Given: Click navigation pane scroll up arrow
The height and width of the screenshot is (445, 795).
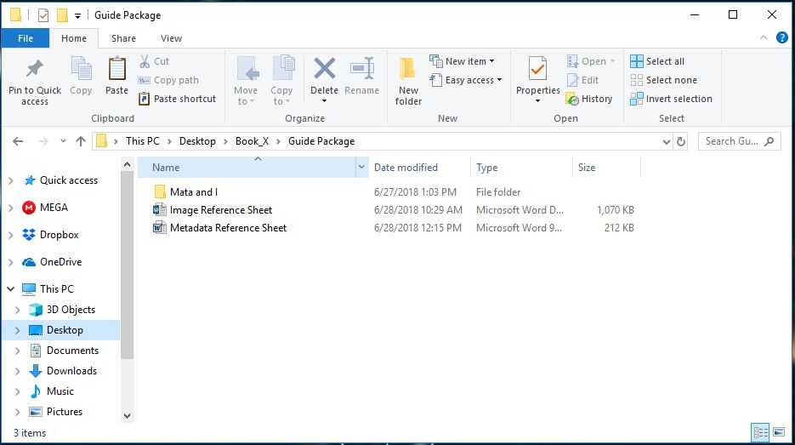Looking at the screenshot, I should [x=128, y=164].
